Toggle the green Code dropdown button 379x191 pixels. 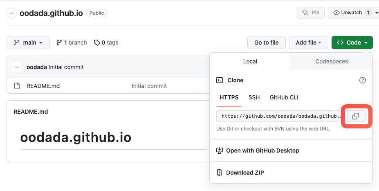[352, 43]
